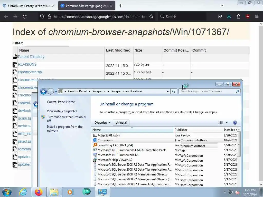Click the Firefox forward navigation arrow
Screen dimensions: 263x197
[x=15, y=17]
